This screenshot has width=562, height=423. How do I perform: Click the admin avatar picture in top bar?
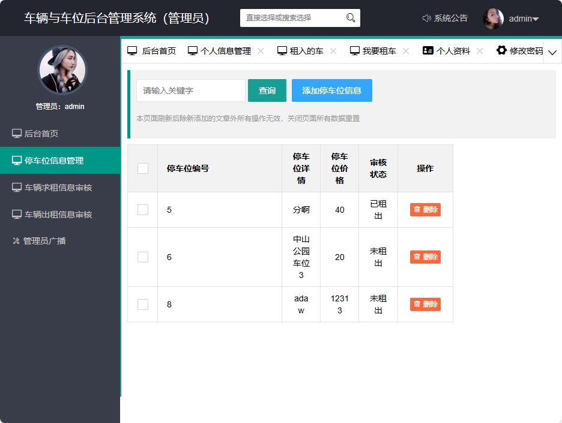494,18
